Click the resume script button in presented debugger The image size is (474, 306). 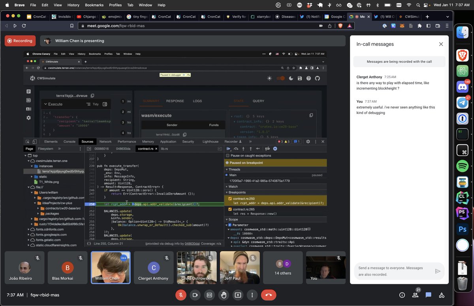228,149
